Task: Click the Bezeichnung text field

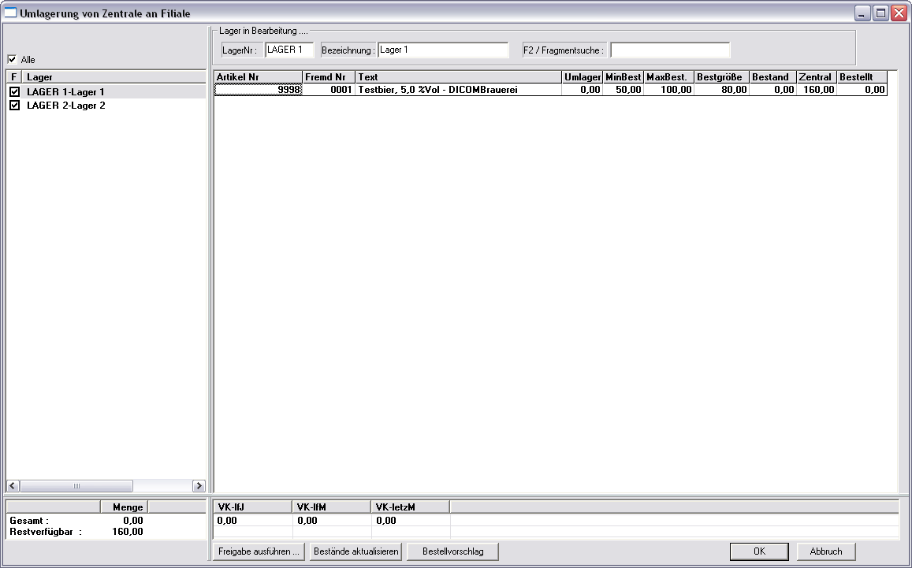Action: coord(443,50)
